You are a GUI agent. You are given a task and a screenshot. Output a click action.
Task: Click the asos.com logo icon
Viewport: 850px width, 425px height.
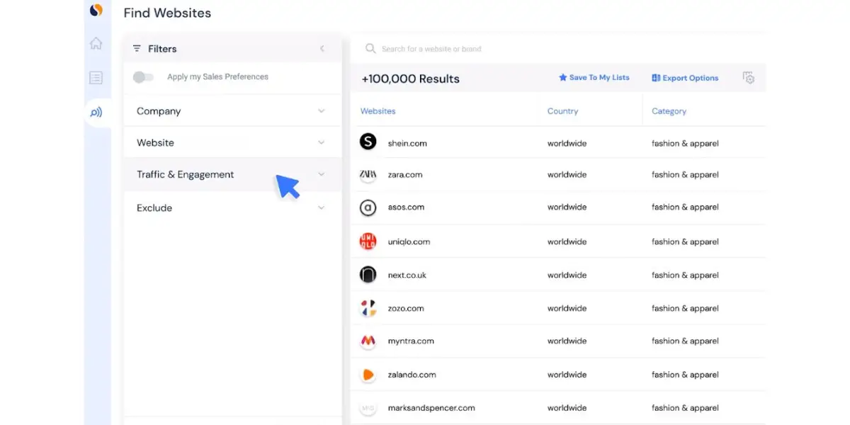368,208
